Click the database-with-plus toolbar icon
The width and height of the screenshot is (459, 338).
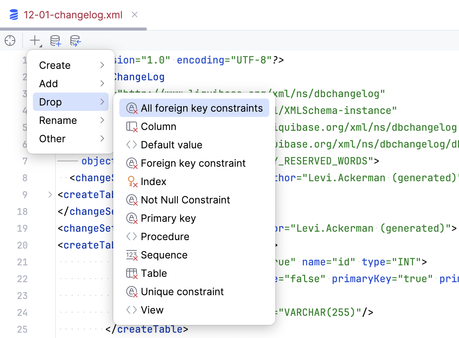click(55, 41)
